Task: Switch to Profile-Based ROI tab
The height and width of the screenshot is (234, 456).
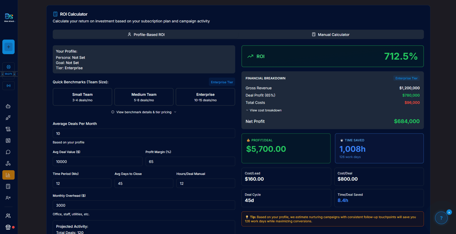Action: point(146,35)
